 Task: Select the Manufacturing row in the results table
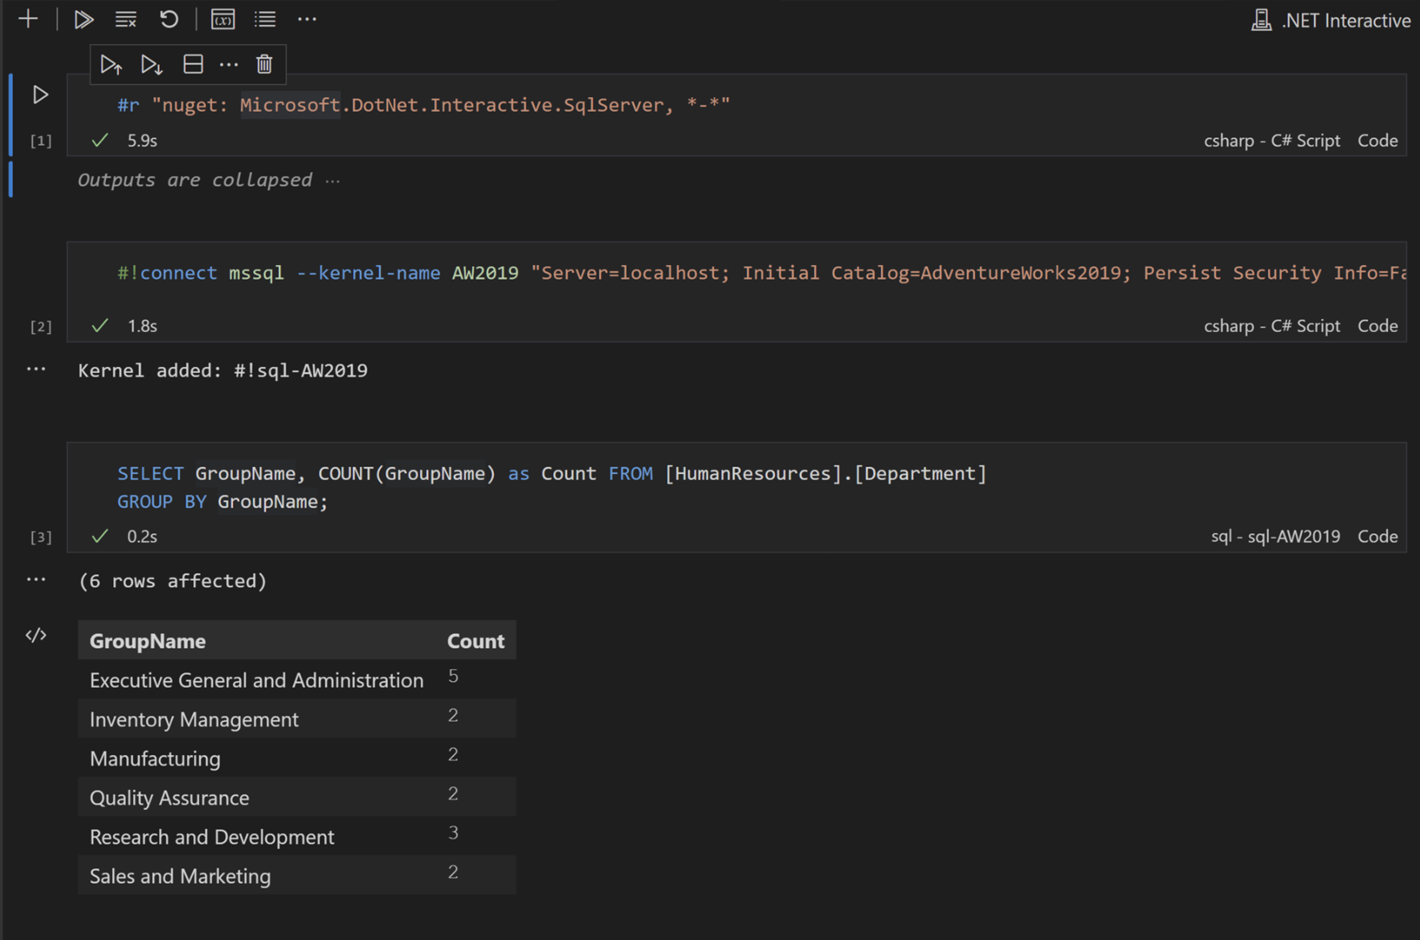[x=155, y=758]
